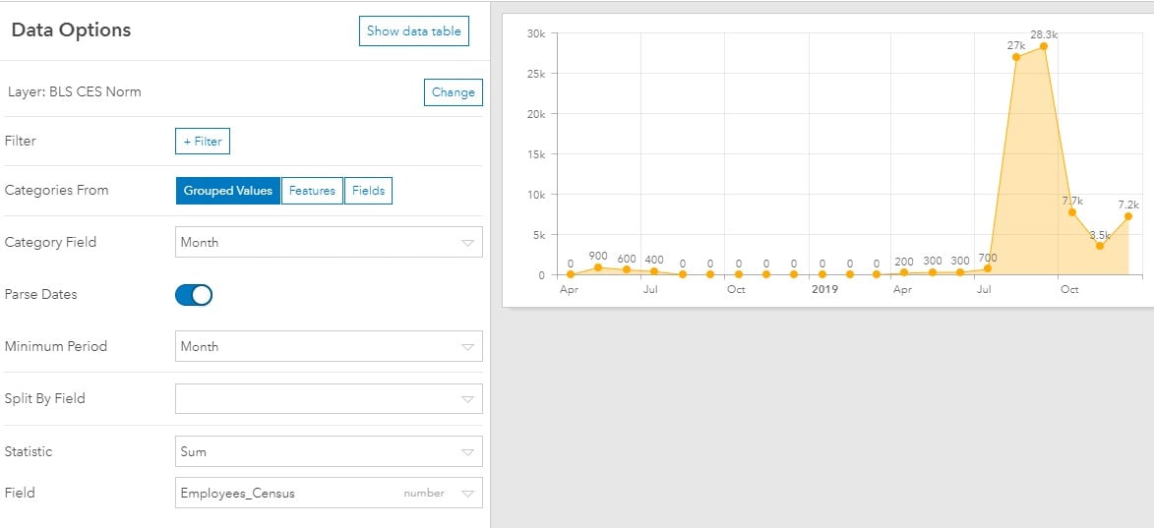Expand the Statistic dropdown showing Sum
This screenshot has height=528, width=1154.
tap(329, 451)
